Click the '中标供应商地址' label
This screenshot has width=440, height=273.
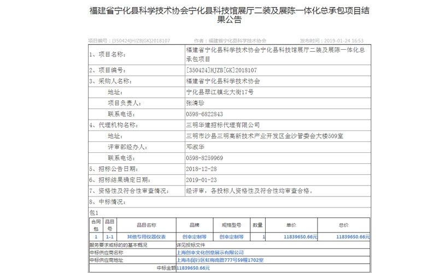point(106,260)
